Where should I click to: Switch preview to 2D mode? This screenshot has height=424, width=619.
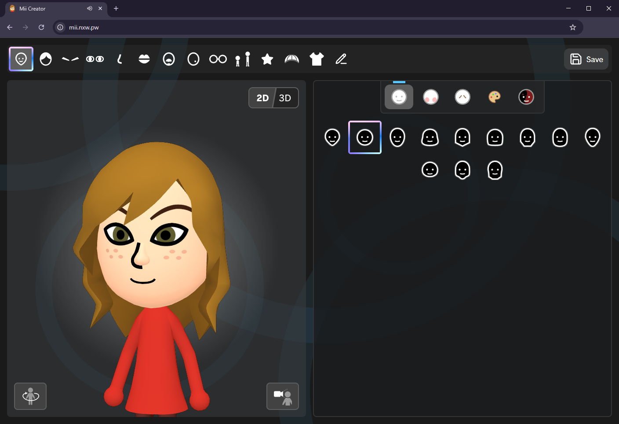click(x=262, y=98)
